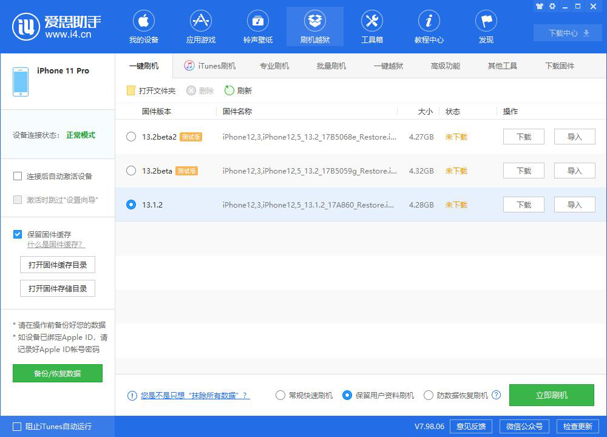607x437 pixels.
Task: Switch to the 下载固件 tab
Action: pyautogui.click(x=559, y=66)
